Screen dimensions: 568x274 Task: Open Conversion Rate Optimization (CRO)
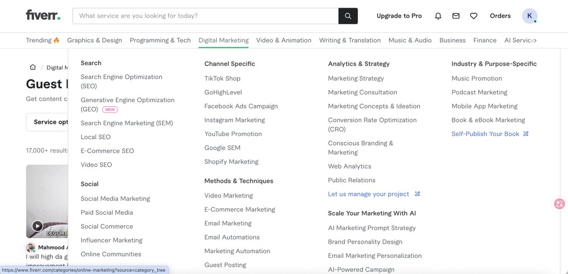tap(372, 124)
